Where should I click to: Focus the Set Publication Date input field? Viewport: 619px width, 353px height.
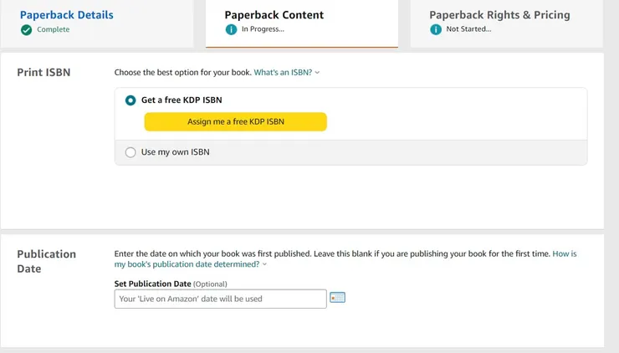click(x=220, y=299)
